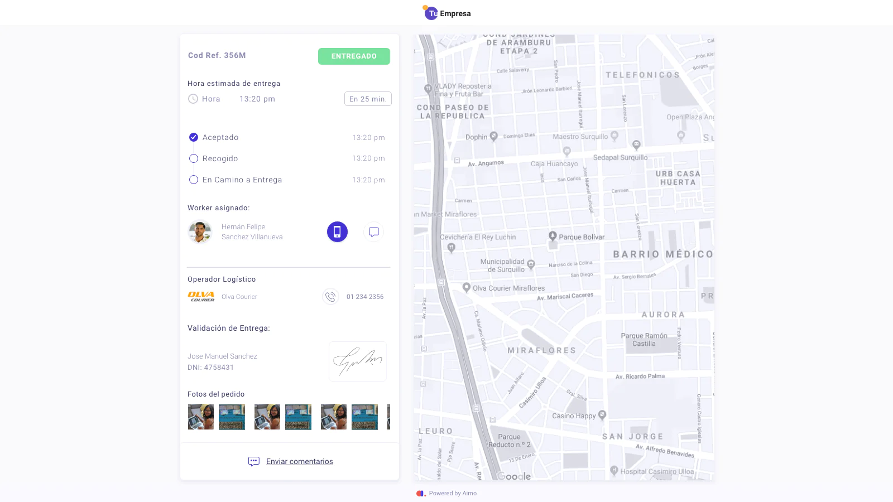Image resolution: width=893 pixels, height=502 pixels.
Task: Click the clock icon beside Hora
Action: click(x=193, y=99)
